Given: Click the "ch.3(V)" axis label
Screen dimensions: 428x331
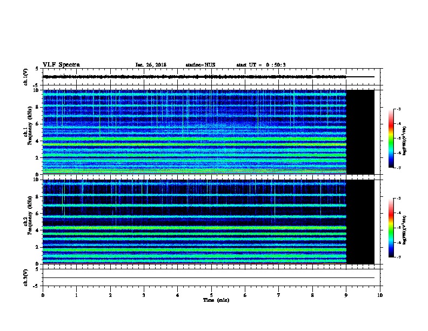Looking at the screenshot, I should 25,278.
